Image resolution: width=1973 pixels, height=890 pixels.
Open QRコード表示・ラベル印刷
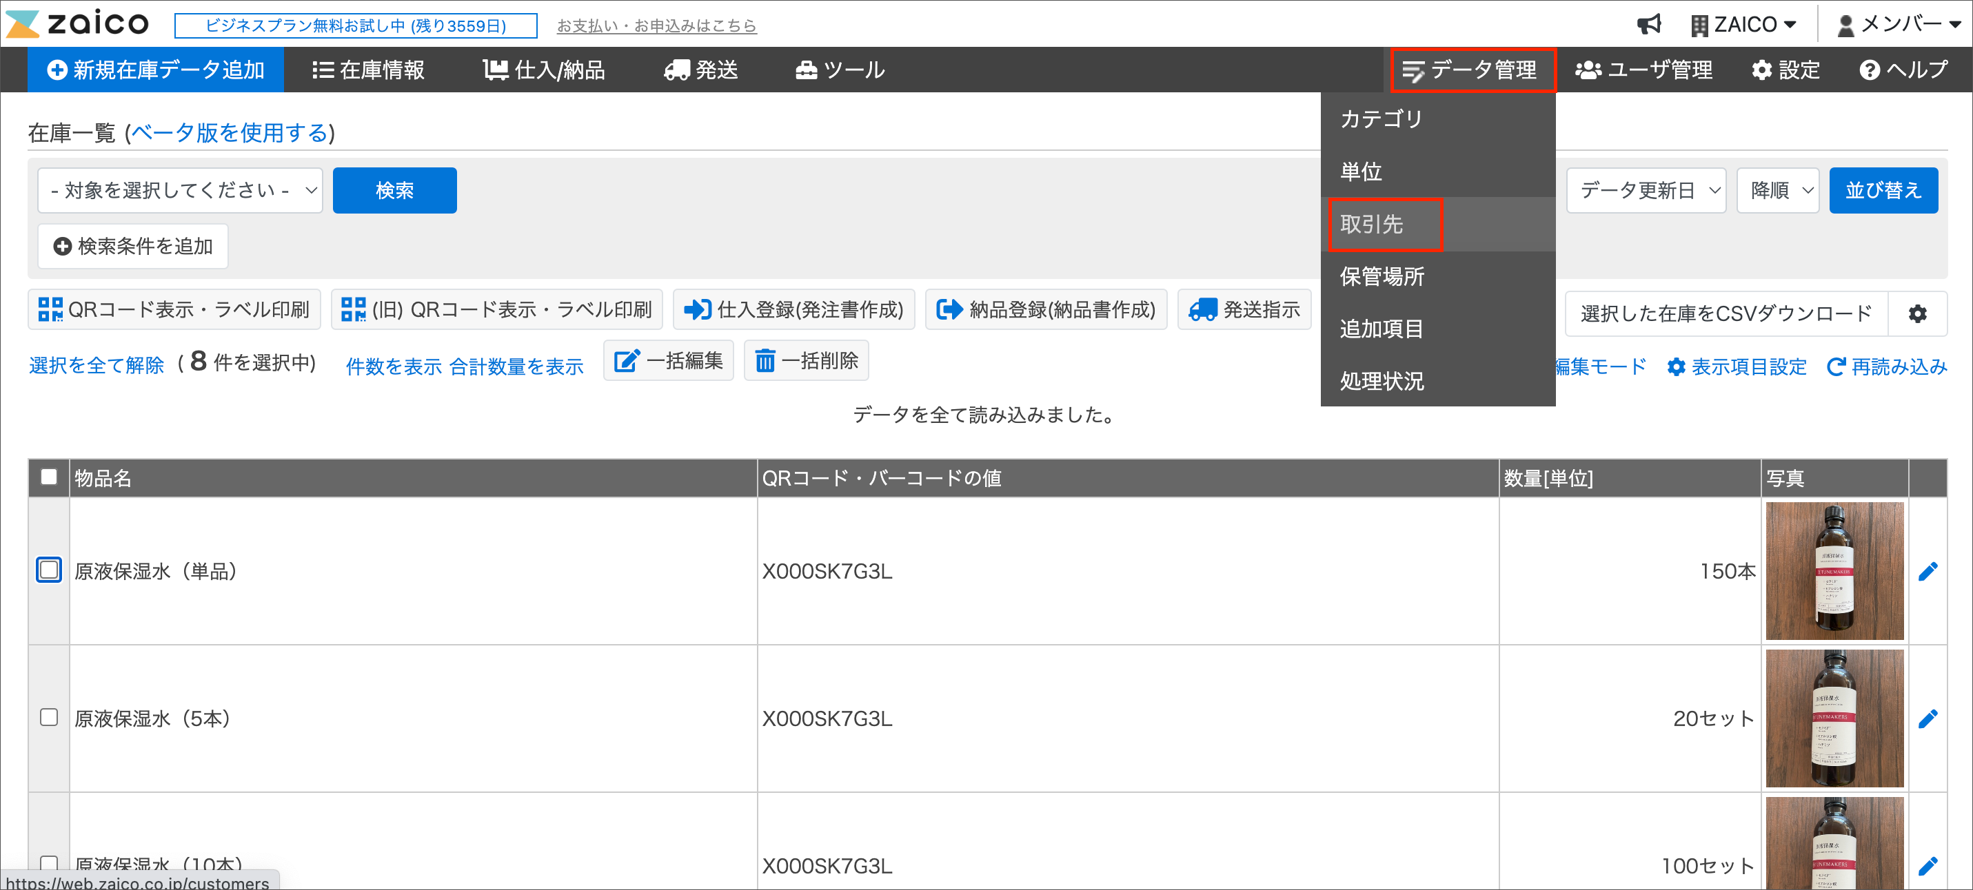pos(174,309)
